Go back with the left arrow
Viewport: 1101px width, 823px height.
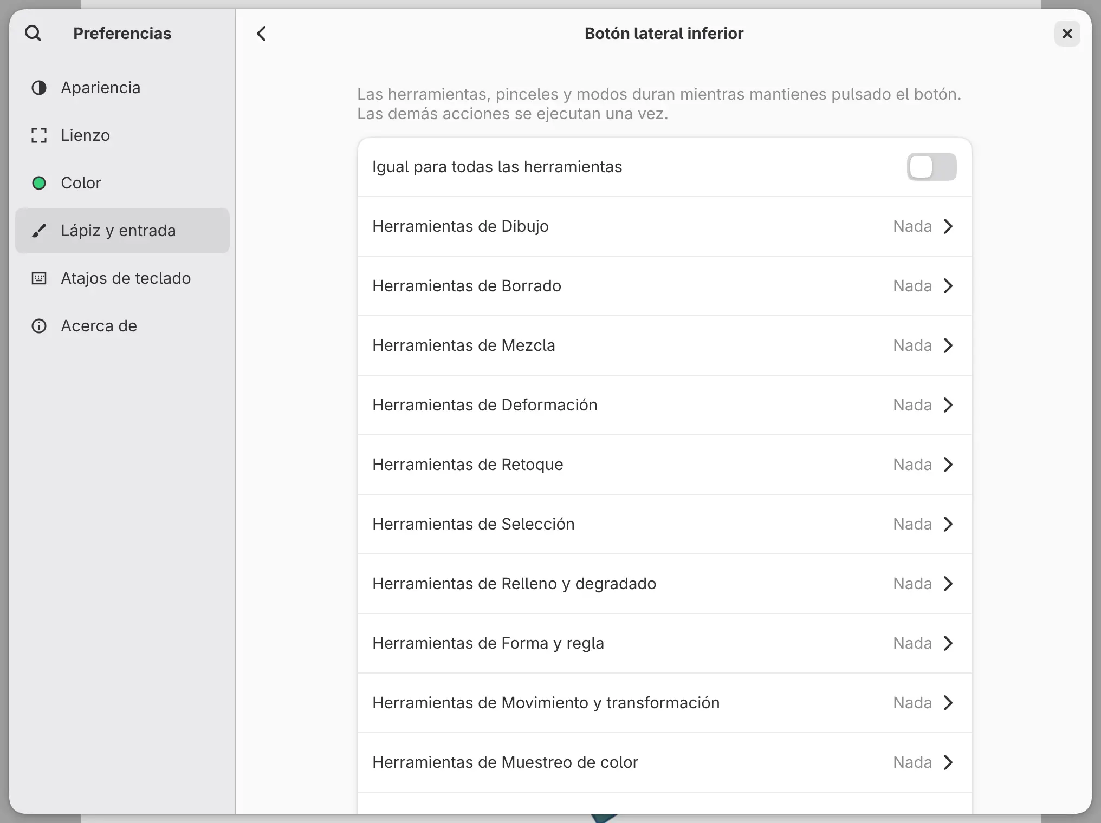261,34
